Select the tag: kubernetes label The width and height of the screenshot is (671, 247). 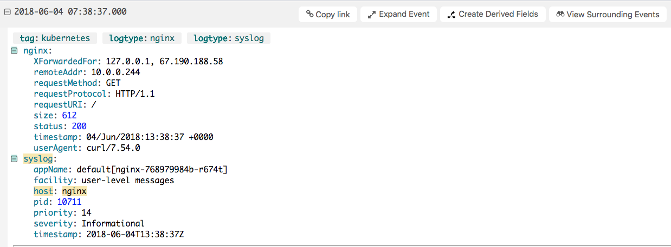[55, 38]
